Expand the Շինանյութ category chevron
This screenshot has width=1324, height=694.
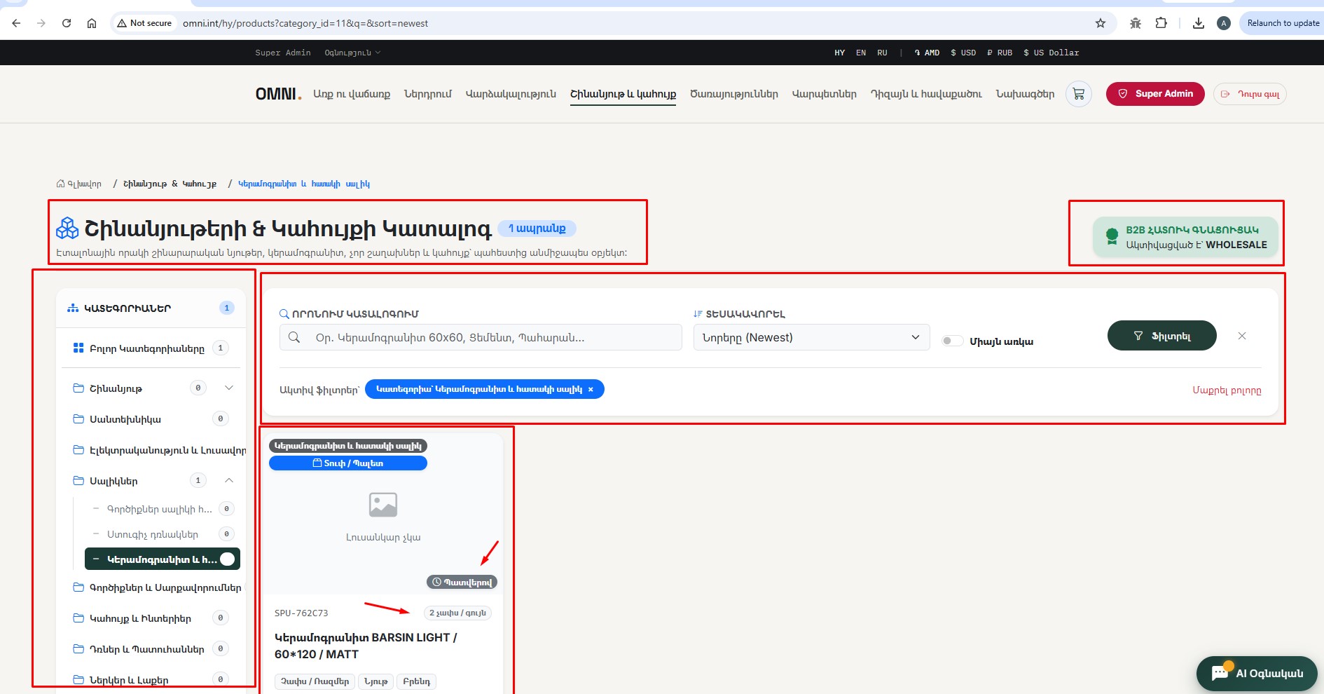[228, 388]
